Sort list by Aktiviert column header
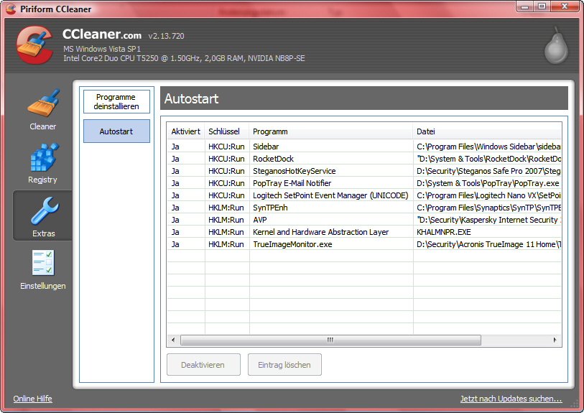This screenshot has width=584, height=413. pos(185,131)
